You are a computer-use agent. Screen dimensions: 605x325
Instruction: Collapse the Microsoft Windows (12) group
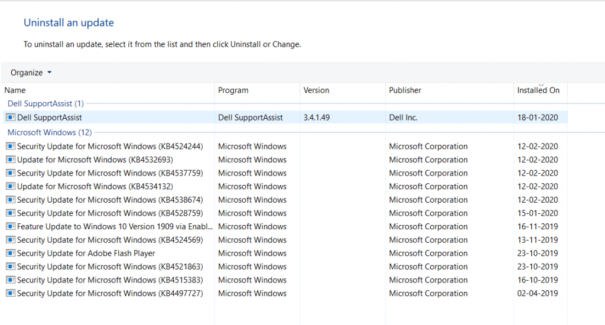[50, 132]
